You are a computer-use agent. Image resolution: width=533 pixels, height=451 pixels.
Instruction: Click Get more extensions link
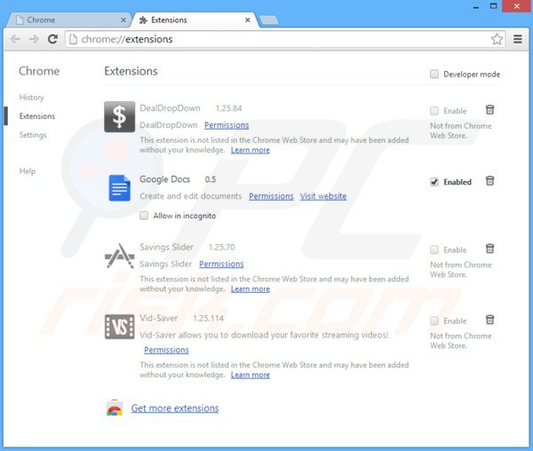click(175, 407)
